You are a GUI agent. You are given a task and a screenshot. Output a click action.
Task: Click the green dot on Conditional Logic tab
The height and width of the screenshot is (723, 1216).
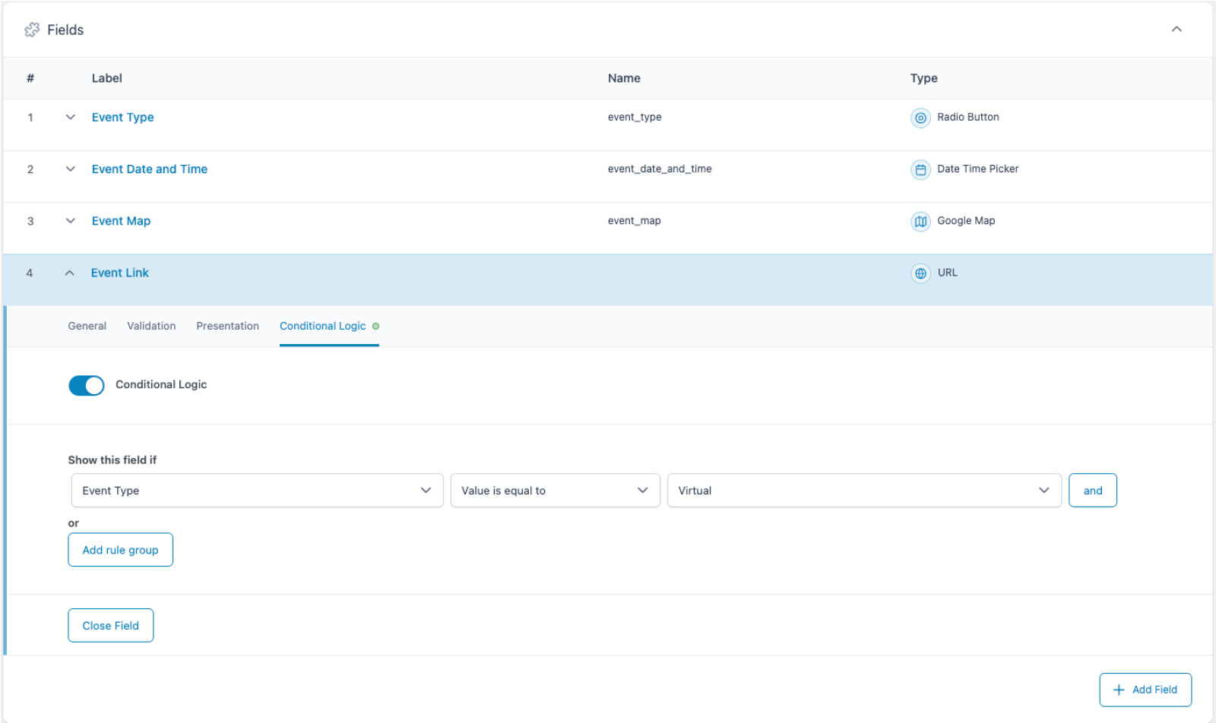click(375, 326)
